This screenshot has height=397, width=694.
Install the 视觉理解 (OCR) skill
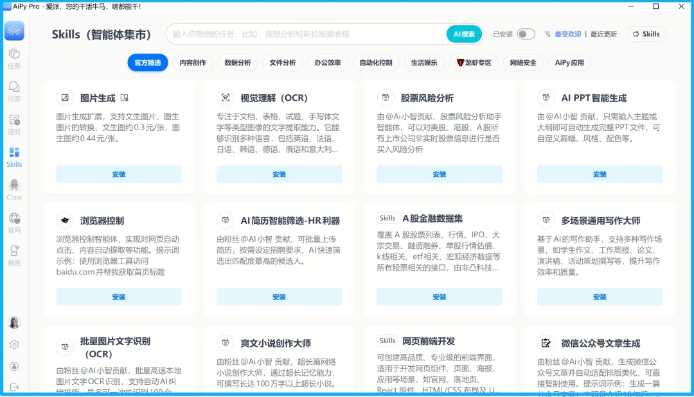tap(280, 174)
